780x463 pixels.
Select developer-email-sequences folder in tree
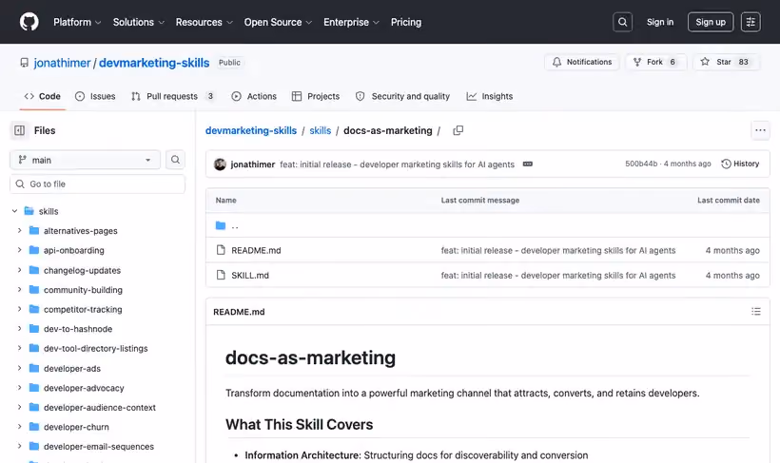click(x=99, y=447)
